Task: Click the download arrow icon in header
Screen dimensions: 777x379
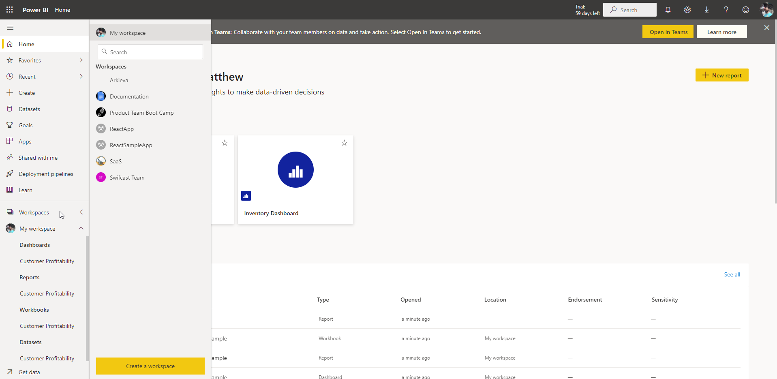Action: pyautogui.click(x=706, y=10)
